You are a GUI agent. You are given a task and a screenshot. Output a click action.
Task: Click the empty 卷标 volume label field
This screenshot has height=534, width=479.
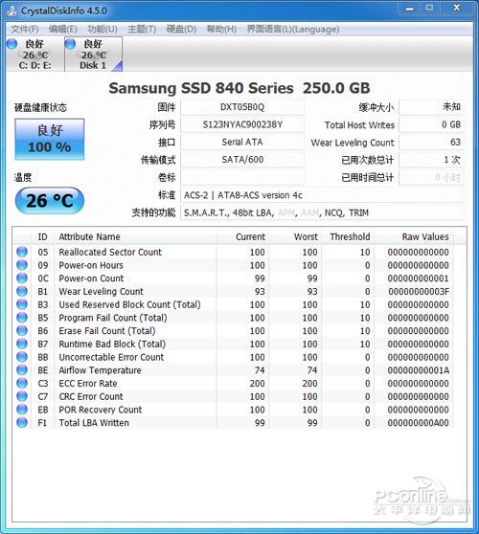(x=242, y=177)
